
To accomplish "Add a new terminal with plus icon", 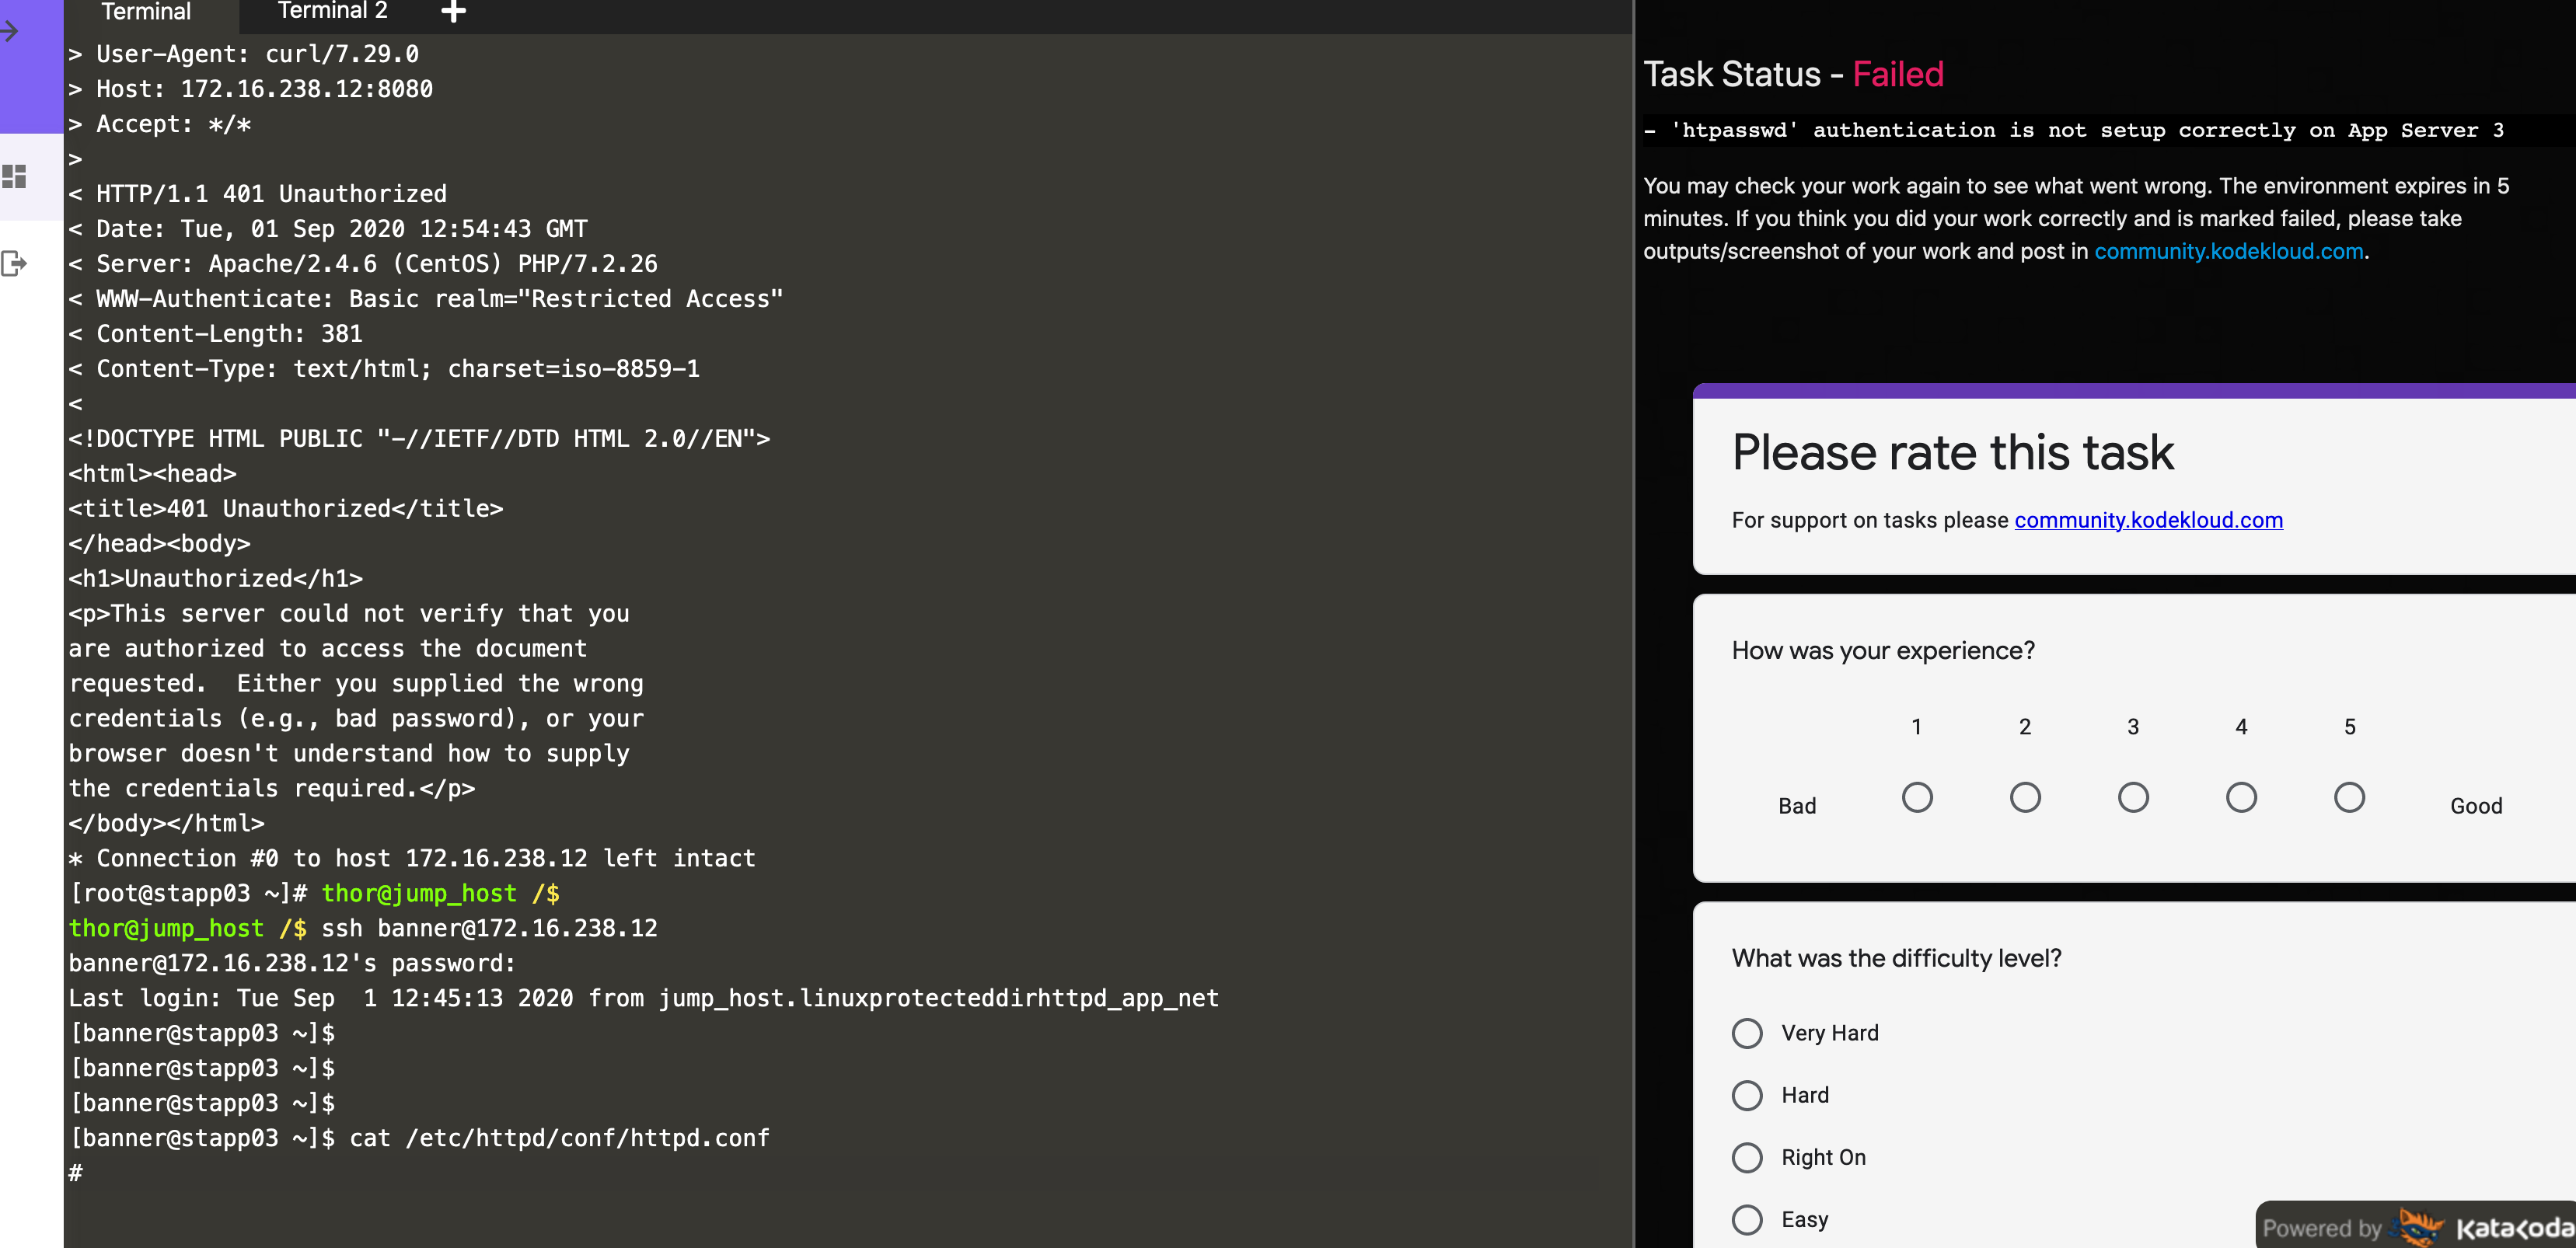I will [453, 12].
